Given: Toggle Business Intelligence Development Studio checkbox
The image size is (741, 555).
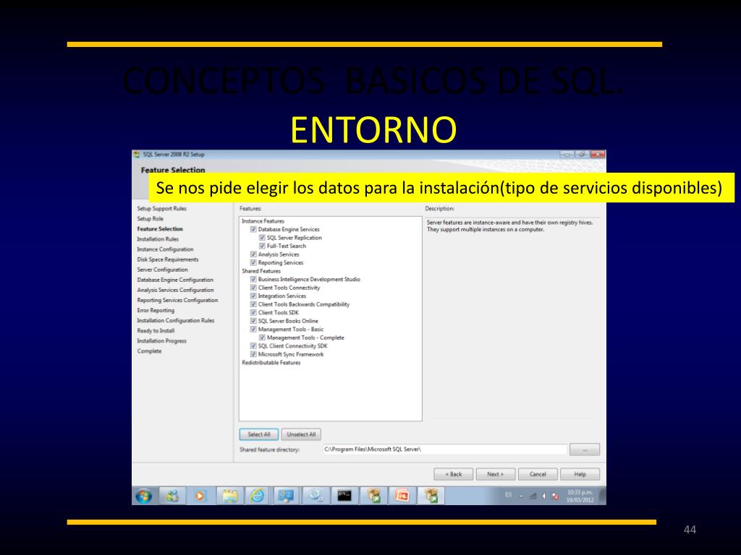Looking at the screenshot, I should pyautogui.click(x=253, y=280).
